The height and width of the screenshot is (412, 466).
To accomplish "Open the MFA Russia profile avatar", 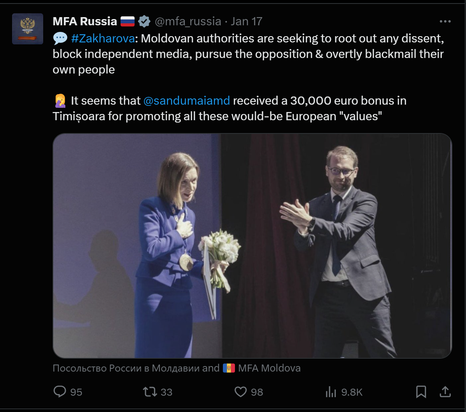I will coord(27,29).
